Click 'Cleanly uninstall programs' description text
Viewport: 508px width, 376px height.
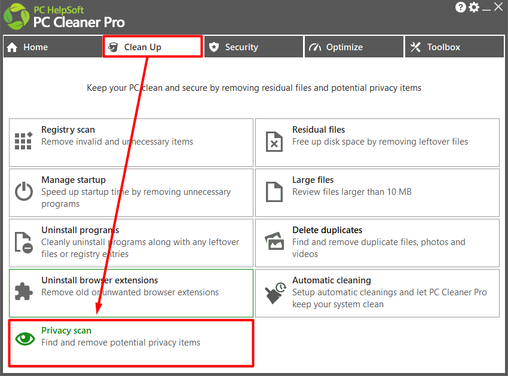click(140, 248)
